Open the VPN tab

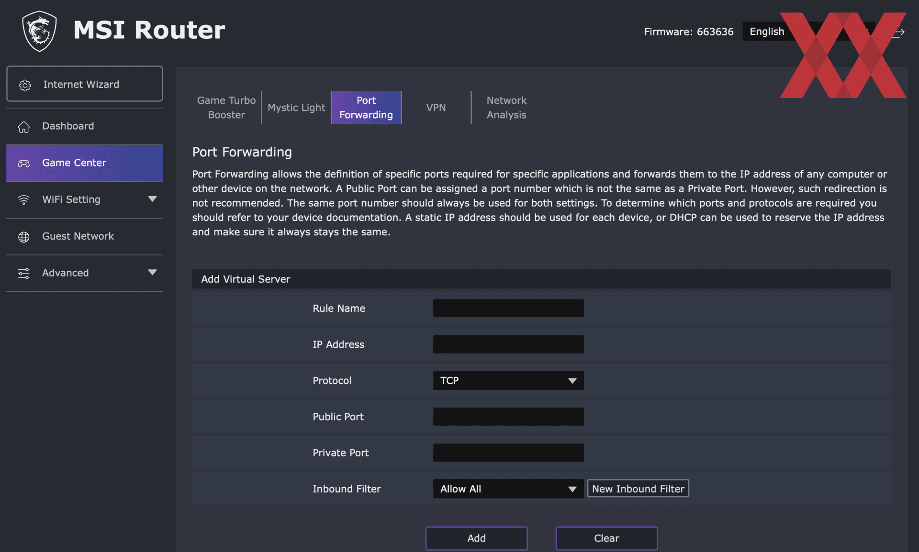436,108
